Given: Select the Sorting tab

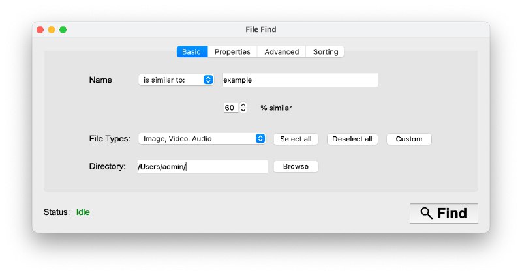Looking at the screenshot, I should (x=326, y=52).
